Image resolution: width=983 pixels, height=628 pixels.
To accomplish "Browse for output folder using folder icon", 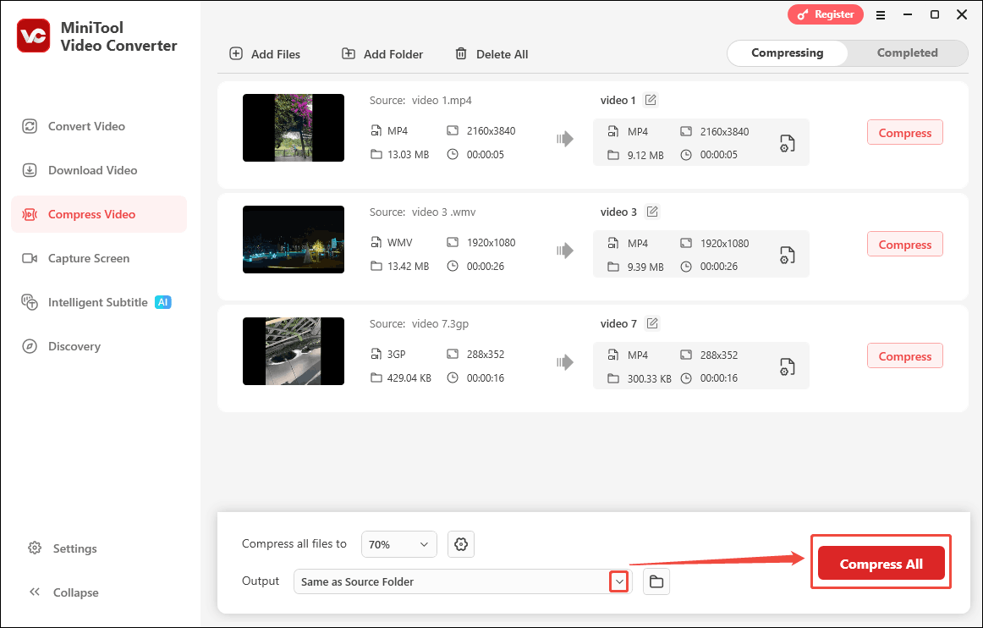I will 656,581.
